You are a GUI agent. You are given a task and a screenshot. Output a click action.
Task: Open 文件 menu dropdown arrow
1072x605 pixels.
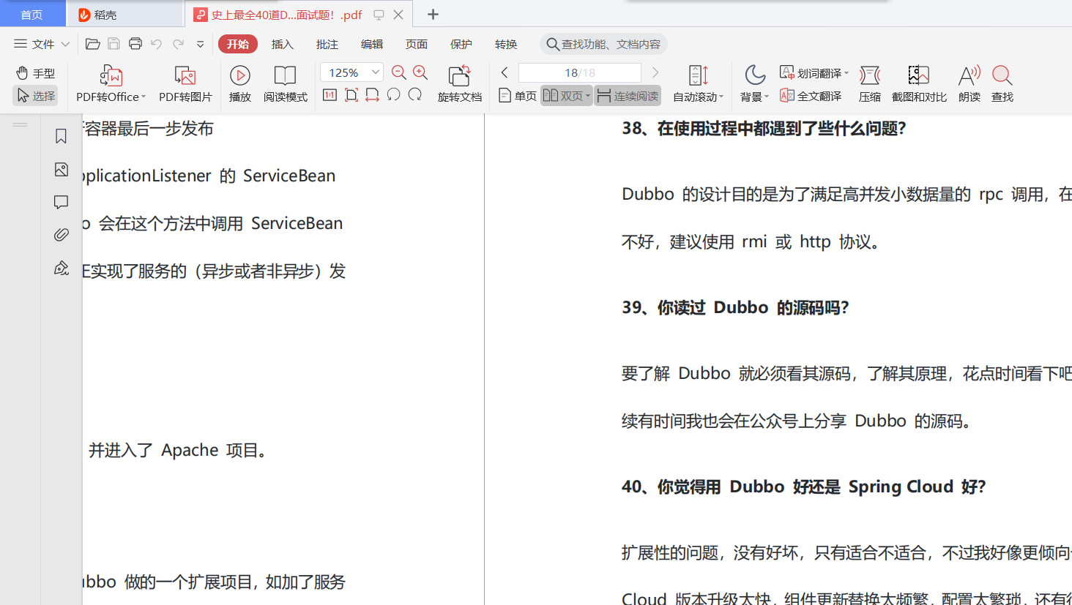pyautogui.click(x=65, y=44)
